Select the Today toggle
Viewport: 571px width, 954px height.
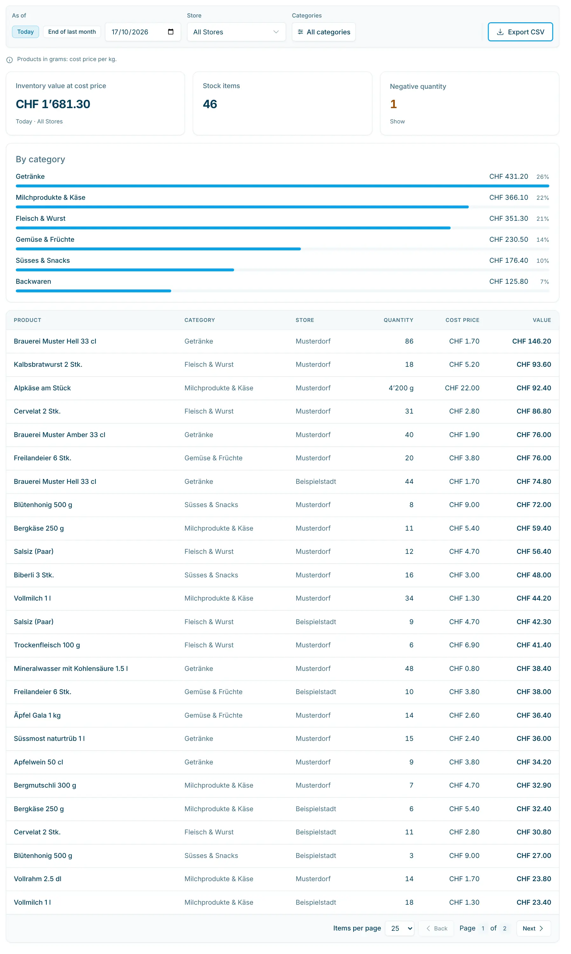click(x=26, y=32)
